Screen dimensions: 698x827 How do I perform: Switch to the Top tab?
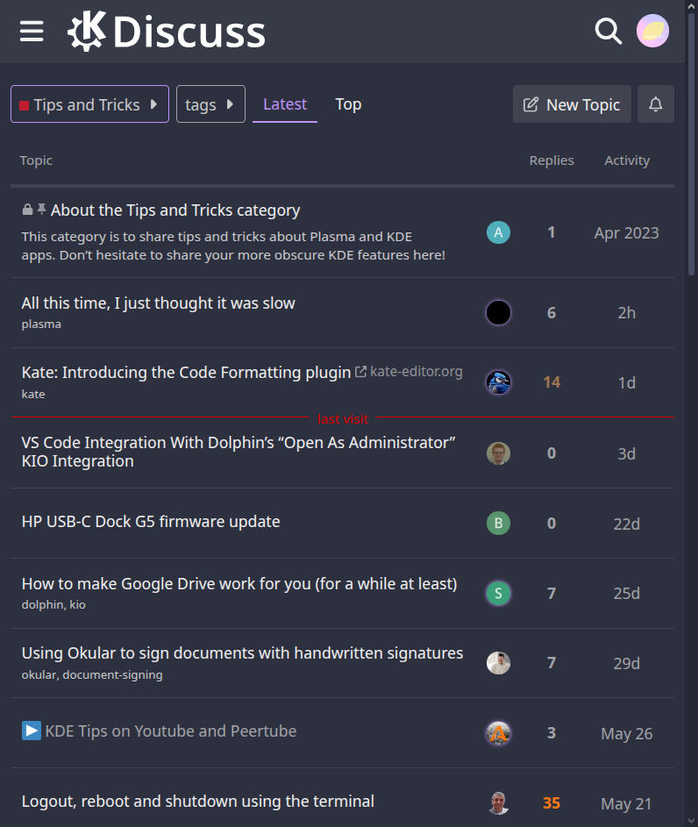[x=348, y=103]
